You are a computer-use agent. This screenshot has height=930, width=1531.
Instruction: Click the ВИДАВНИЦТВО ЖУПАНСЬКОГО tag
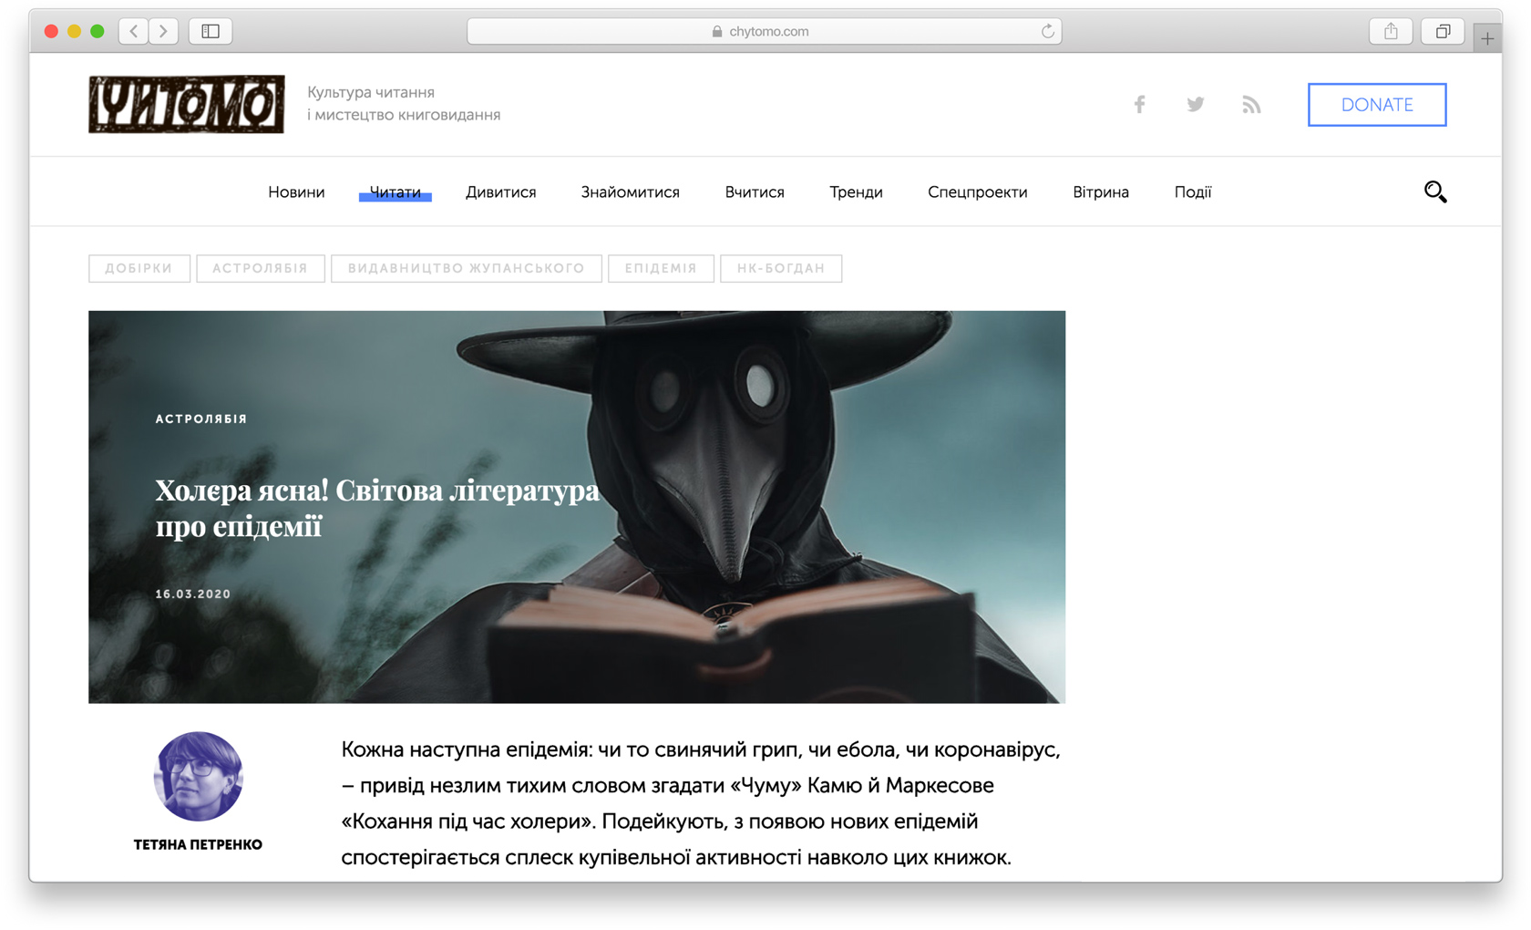[x=466, y=268]
